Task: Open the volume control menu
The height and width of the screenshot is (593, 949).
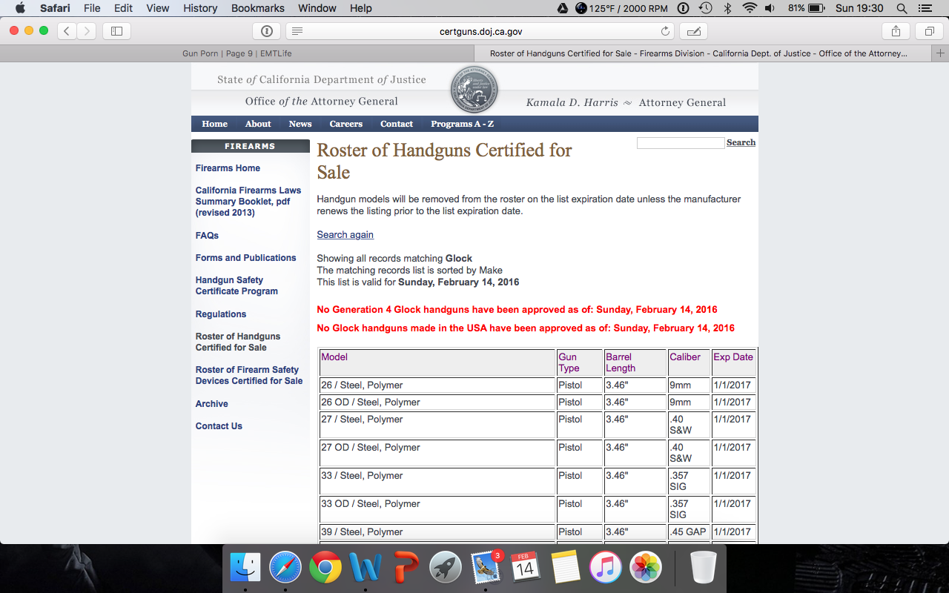Action: (770, 8)
